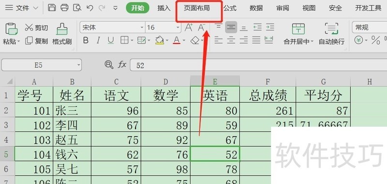
Task: Undo the last action
Action: [90, 8]
